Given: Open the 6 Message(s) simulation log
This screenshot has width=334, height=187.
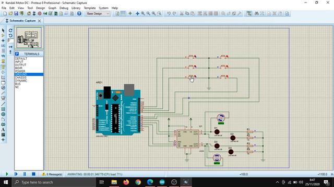Looking at the screenshot, I should [52, 175].
